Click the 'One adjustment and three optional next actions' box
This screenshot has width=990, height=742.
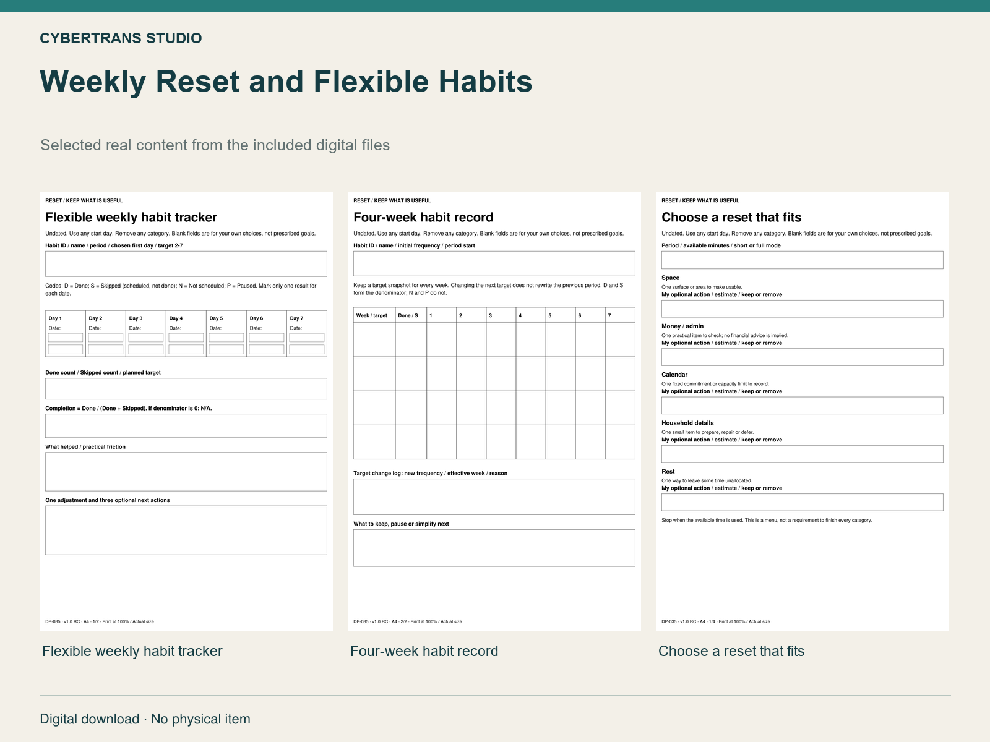pos(186,531)
